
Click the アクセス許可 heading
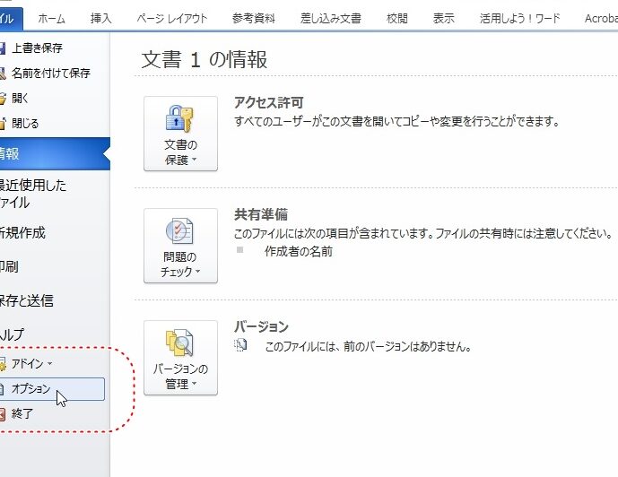point(269,102)
